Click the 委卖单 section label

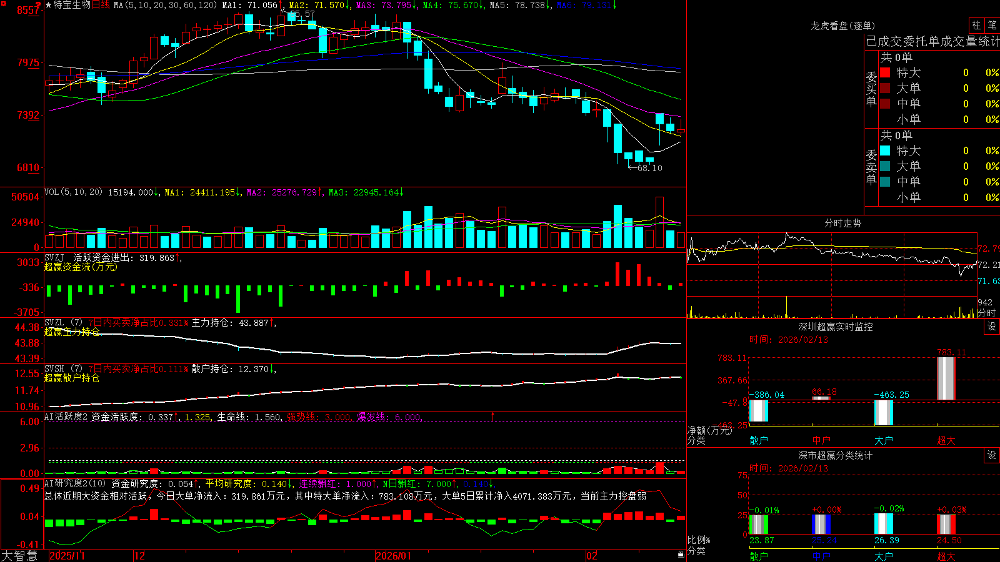pos(871,167)
